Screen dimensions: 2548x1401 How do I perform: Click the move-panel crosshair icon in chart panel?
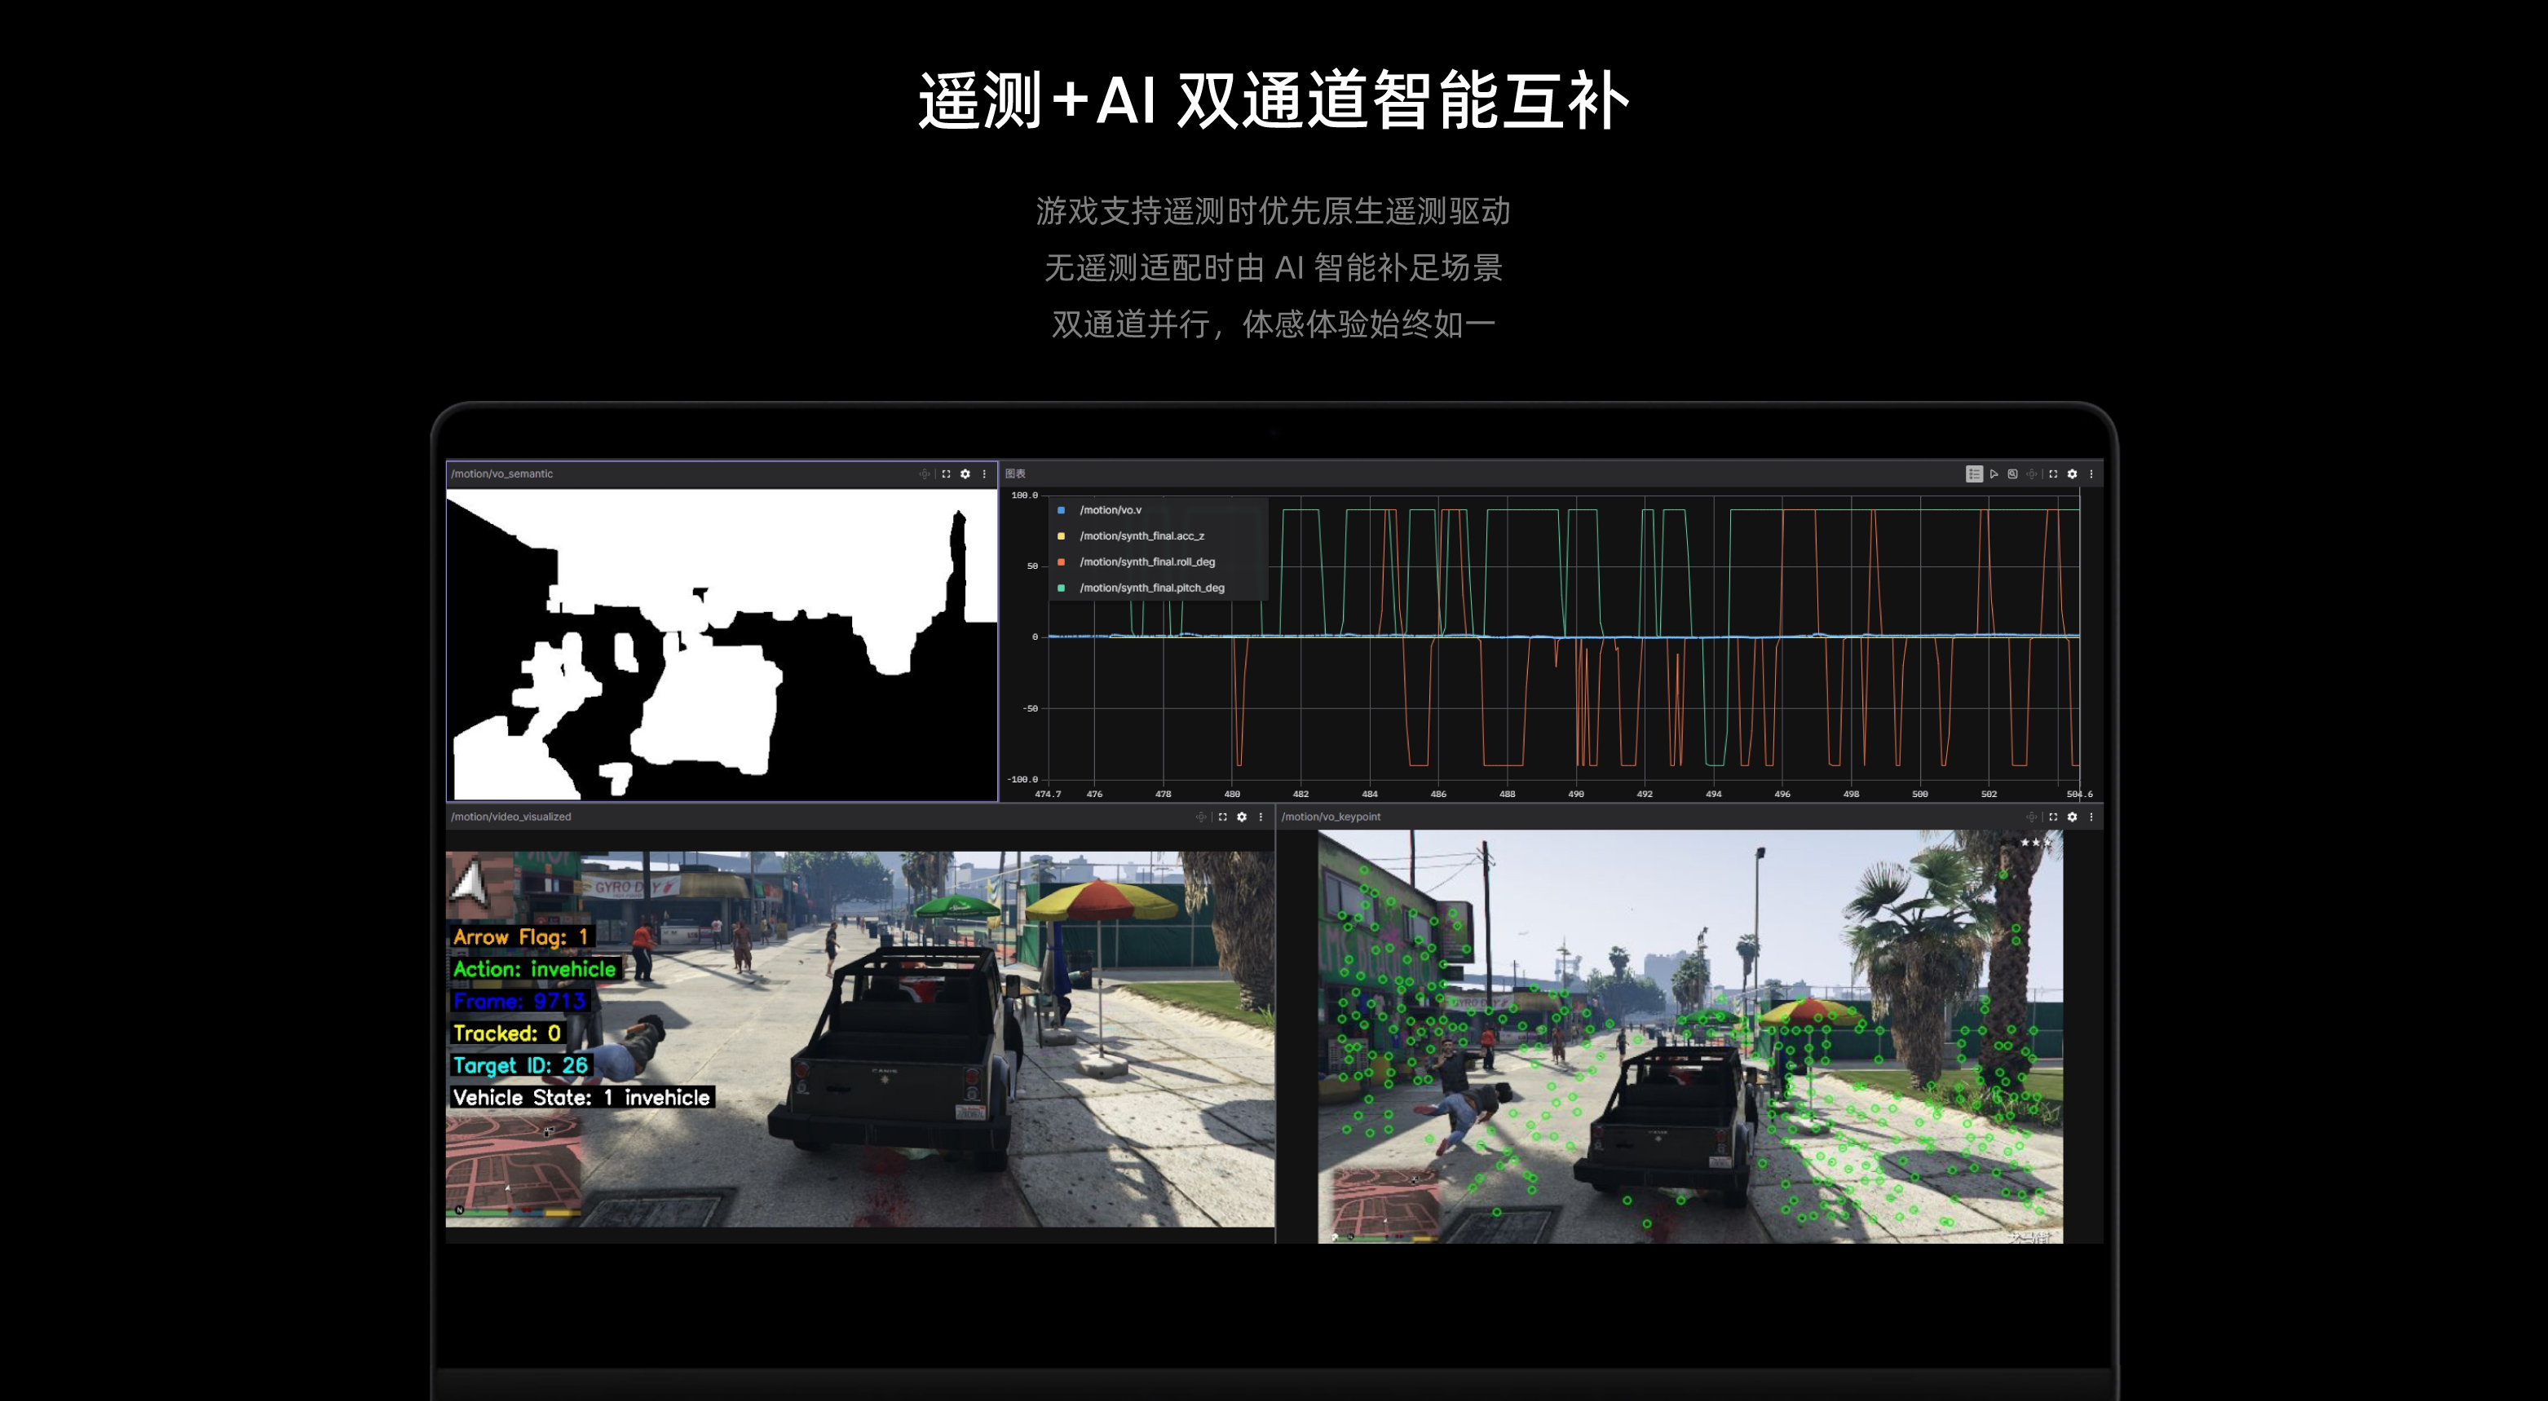click(2032, 474)
